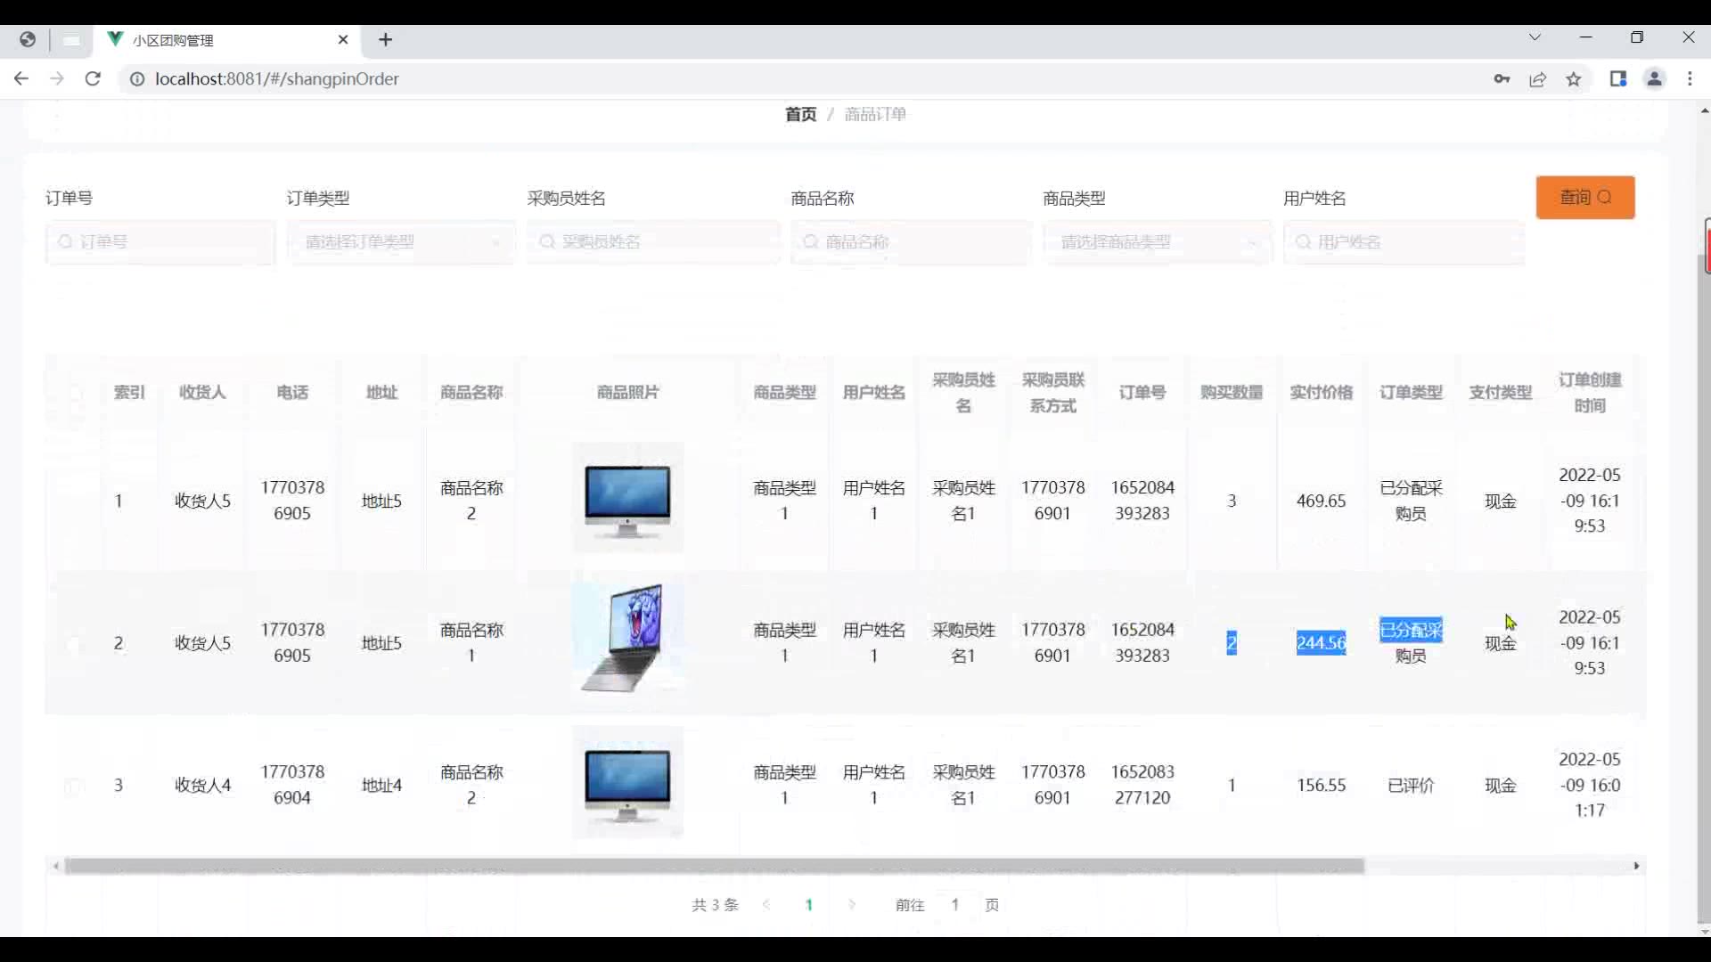Screen dimensions: 1711x962
Task: Bookmark this page with star icon
Action: click(1574, 78)
